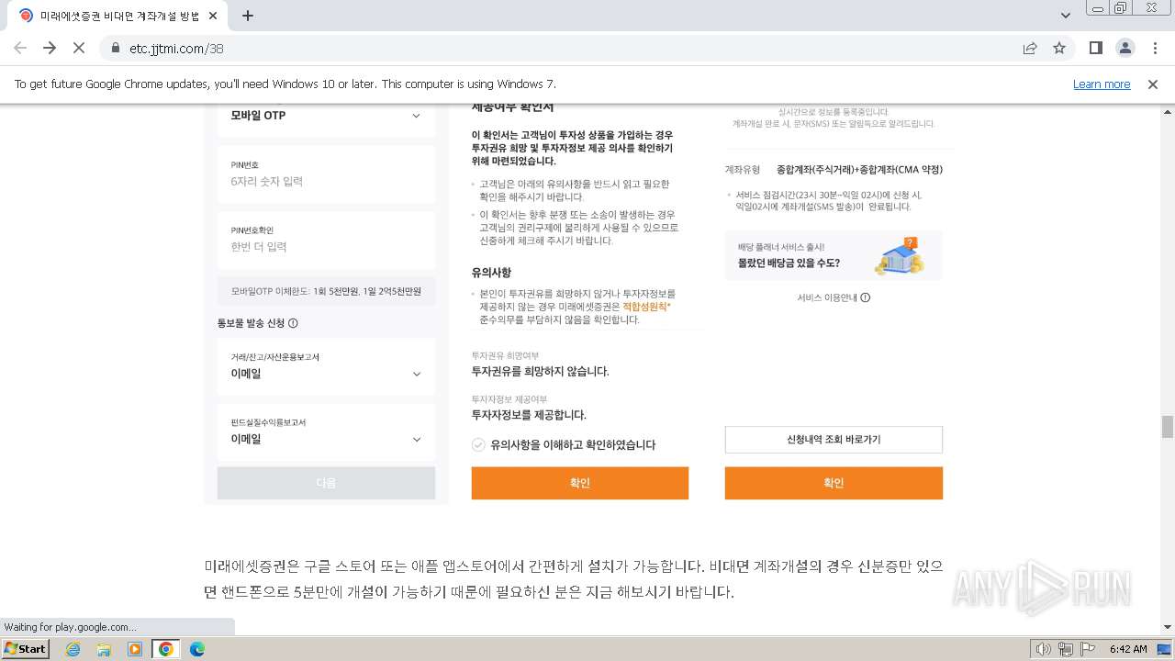This screenshot has height=661, width=1175.
Task: Click the PIN번호 6자리 숫자 입력 field
Action: click(326, 174)
